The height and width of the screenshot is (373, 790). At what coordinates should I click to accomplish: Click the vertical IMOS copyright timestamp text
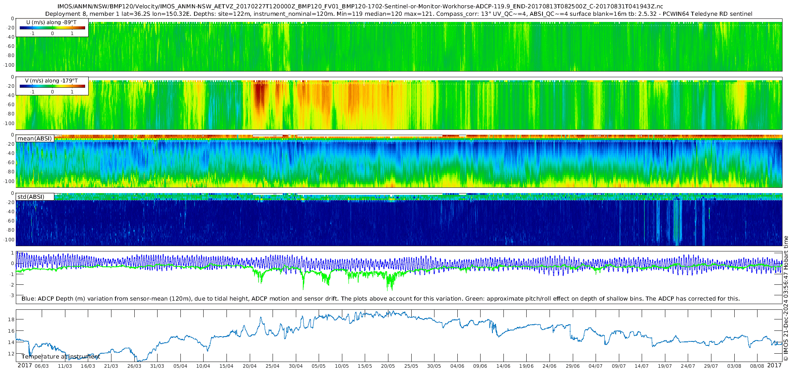coord(786,298)
